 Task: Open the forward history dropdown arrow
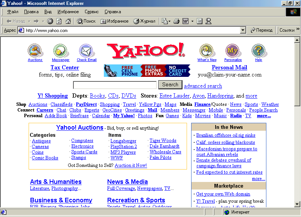[x=43, y=21]
